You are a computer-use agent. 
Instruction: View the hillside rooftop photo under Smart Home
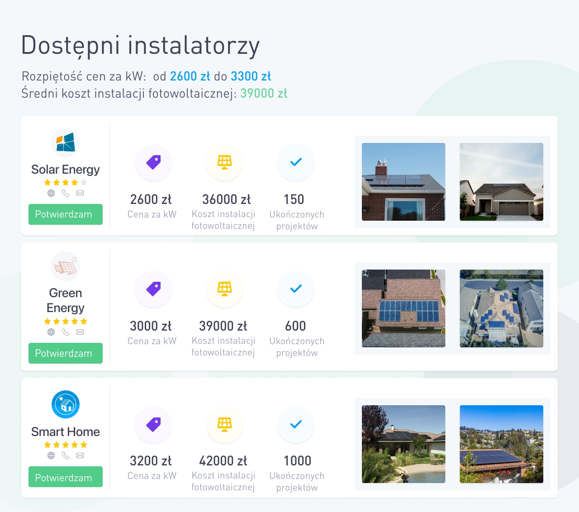pyautogui.click(x=501, y=444)
